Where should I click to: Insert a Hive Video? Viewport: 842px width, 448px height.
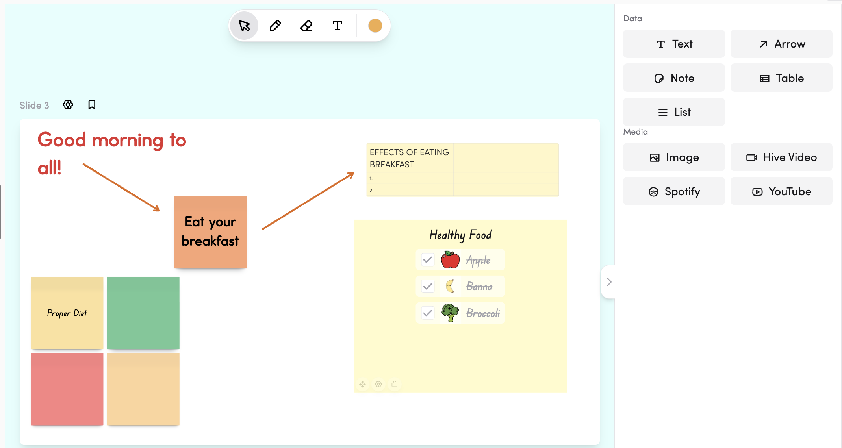pos(781,157)
